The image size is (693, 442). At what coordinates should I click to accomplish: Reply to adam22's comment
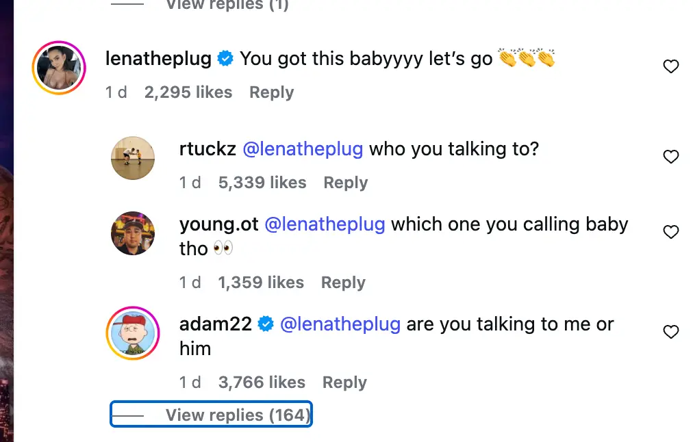(344, 382)
